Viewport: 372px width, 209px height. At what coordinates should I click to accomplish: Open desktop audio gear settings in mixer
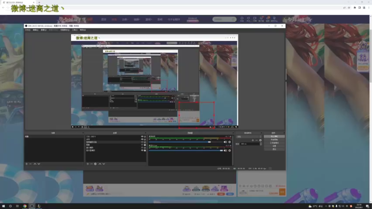(x=229, y=142)
